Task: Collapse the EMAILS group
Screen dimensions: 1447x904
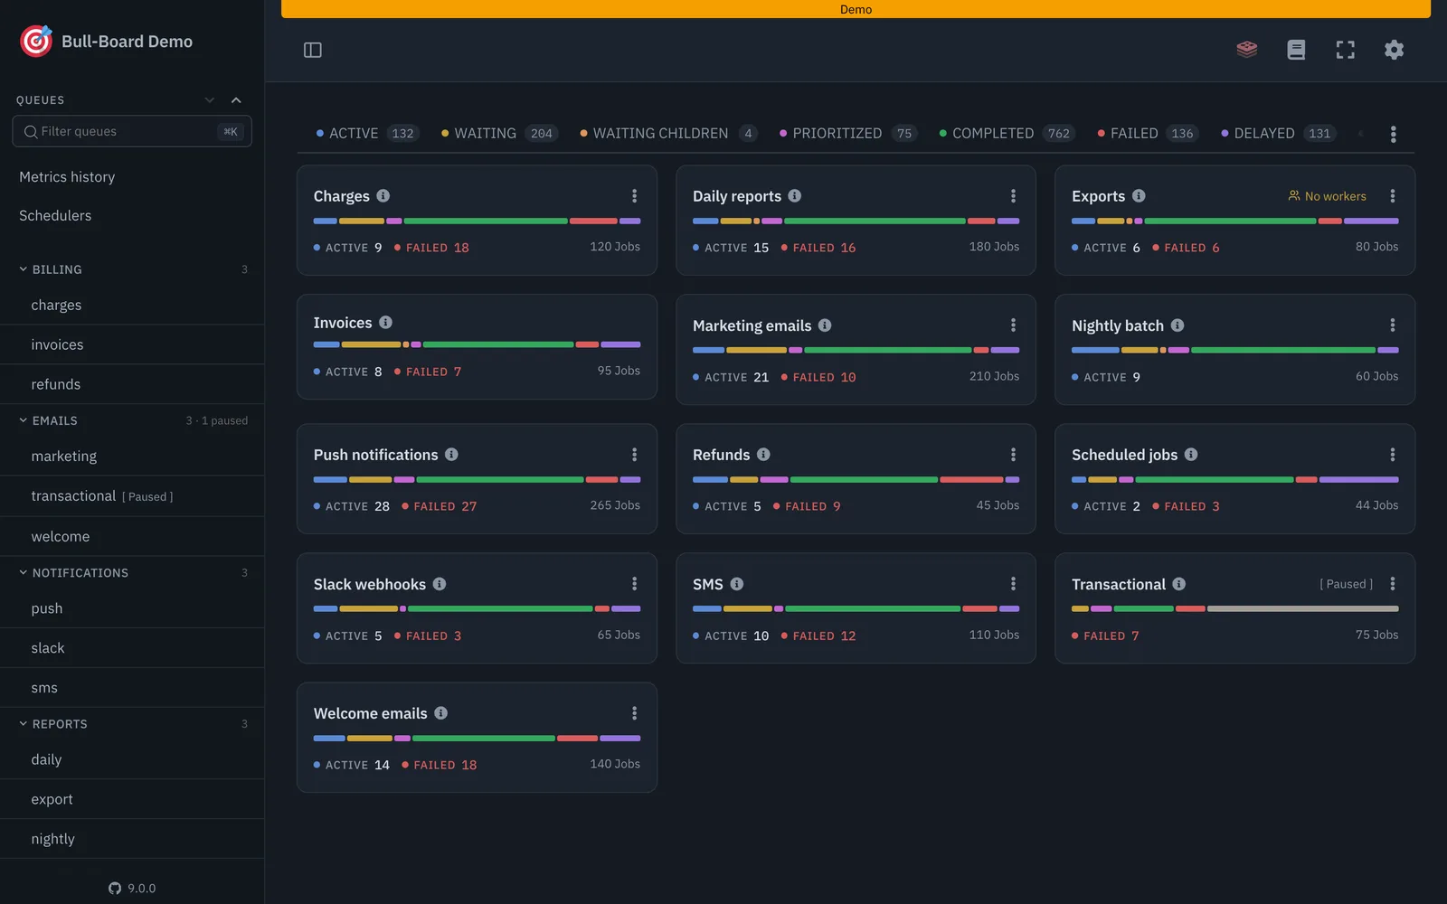Action: [x=24, y=420]
